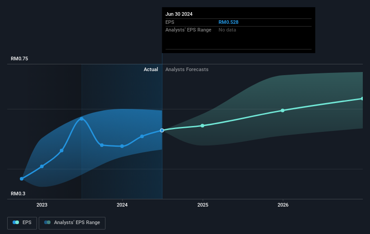Screen dimensions: 370x234
Task: Click the 2025 x-axis label
Action: [203, 205]
